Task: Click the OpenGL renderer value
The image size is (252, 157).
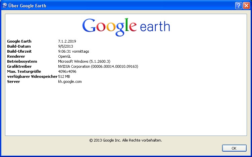Action: tap(64, 56)
